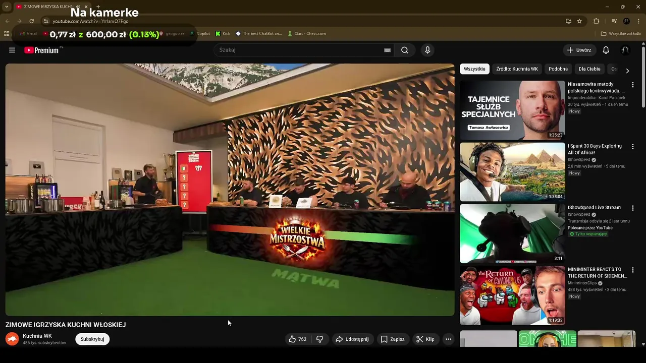Click the Zapisz save button

[x=393, y=339]
